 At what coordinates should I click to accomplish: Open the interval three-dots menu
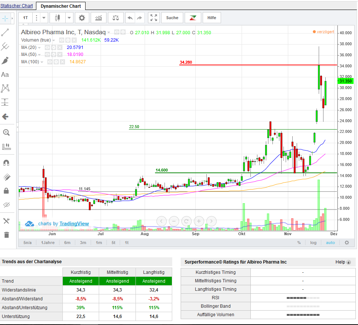tap(36, 18)
